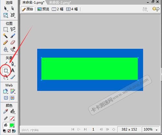The height and width of the screenshot is (135, 162).
Task: Select the Pointer tool
Action: tap(6, 8)
